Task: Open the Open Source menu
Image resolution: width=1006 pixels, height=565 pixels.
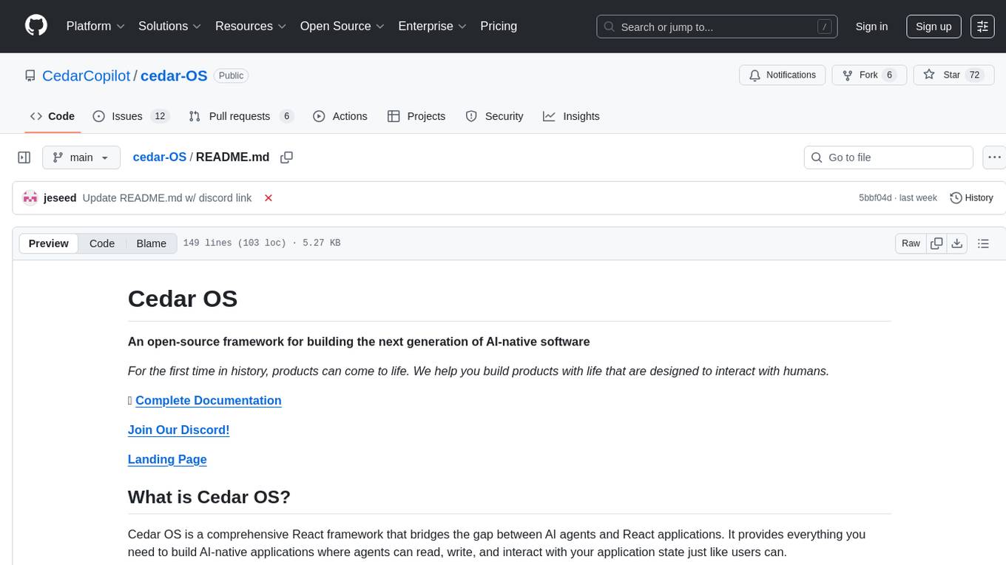Action: click(x=342, y=26)
